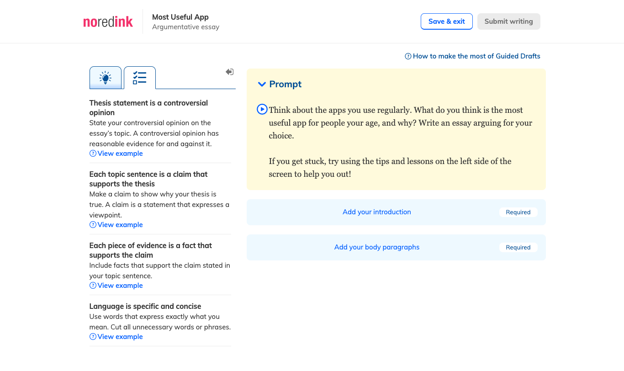Screen dimensions: 624x371
Task: View example for piece of evidence
Action: (x=116, y=286)
